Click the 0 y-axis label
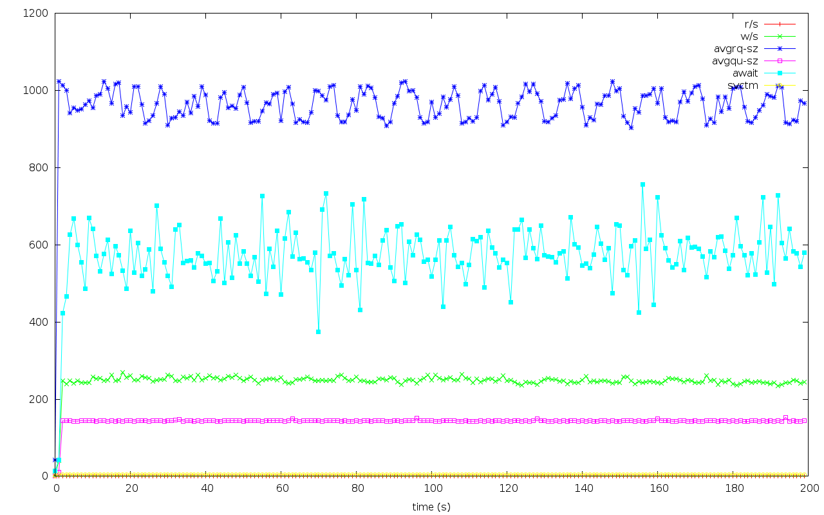 (46, 476)
